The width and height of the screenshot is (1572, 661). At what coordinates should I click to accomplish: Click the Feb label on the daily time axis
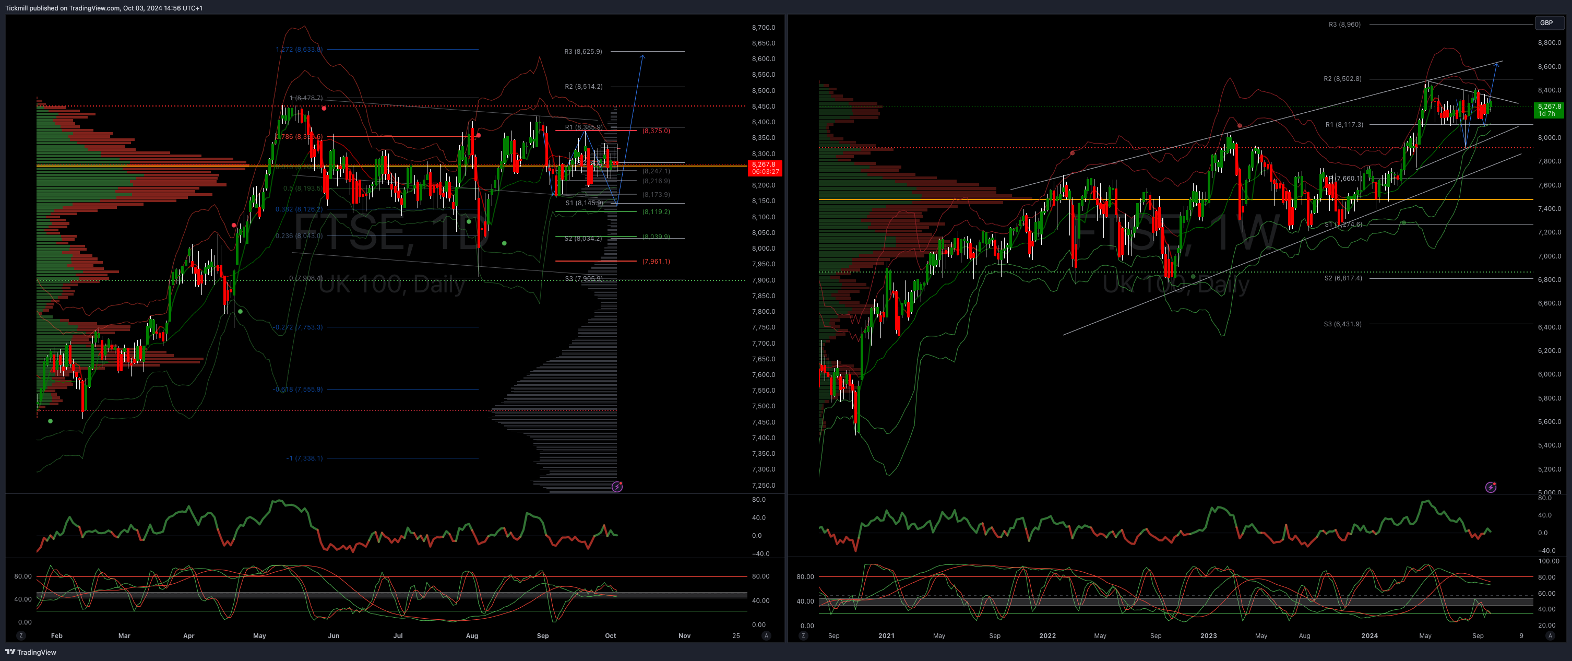[x=57, y=635]
